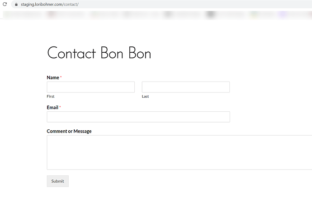Click the blurred green bookmark icon
312x201 pixels.
255,14
